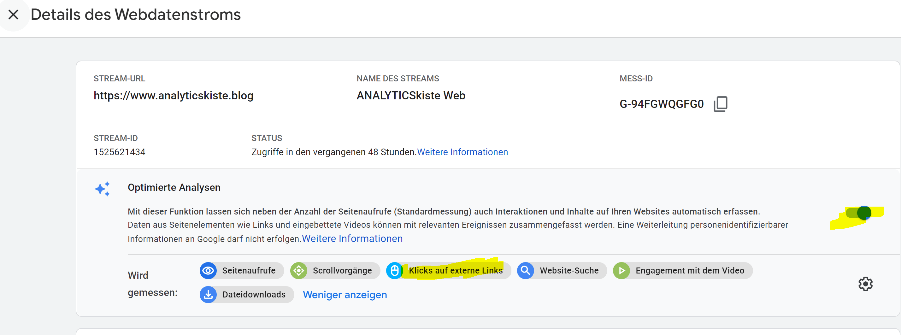Viewport: 901px width, 335px height.
Task: Select the Seitenaufrufe eye icon
Action: coord(209,270)
